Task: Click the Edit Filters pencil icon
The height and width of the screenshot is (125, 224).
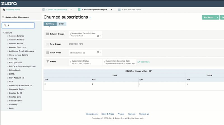Action: pyautogui.click(x=138, y=62)
